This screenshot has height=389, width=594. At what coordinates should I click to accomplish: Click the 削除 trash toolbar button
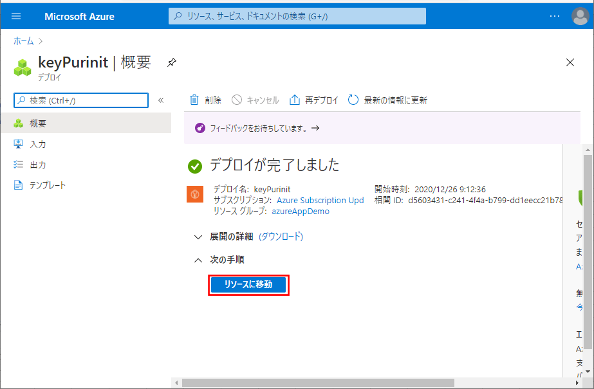click(x=205, y=100)
